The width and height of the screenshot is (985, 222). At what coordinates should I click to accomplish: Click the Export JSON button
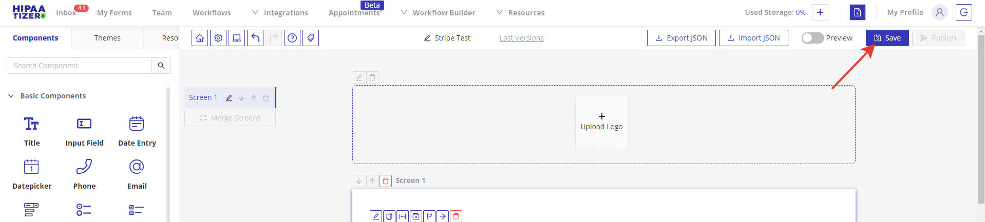click(x=681, y=38)
